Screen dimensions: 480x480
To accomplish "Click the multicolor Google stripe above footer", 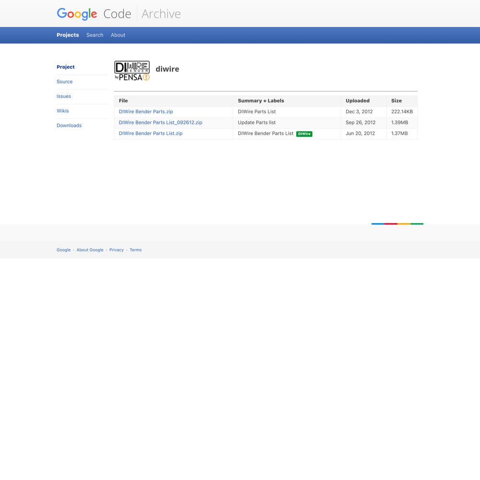I will click(x=397, y=224).
